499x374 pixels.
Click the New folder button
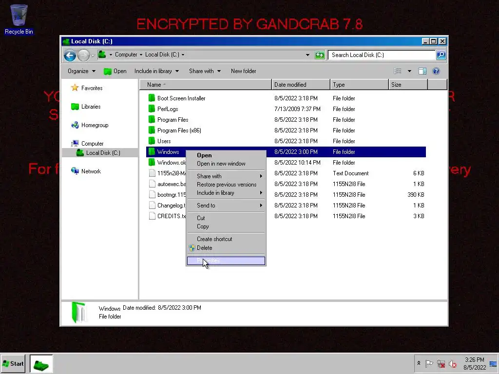pos(244,71)
